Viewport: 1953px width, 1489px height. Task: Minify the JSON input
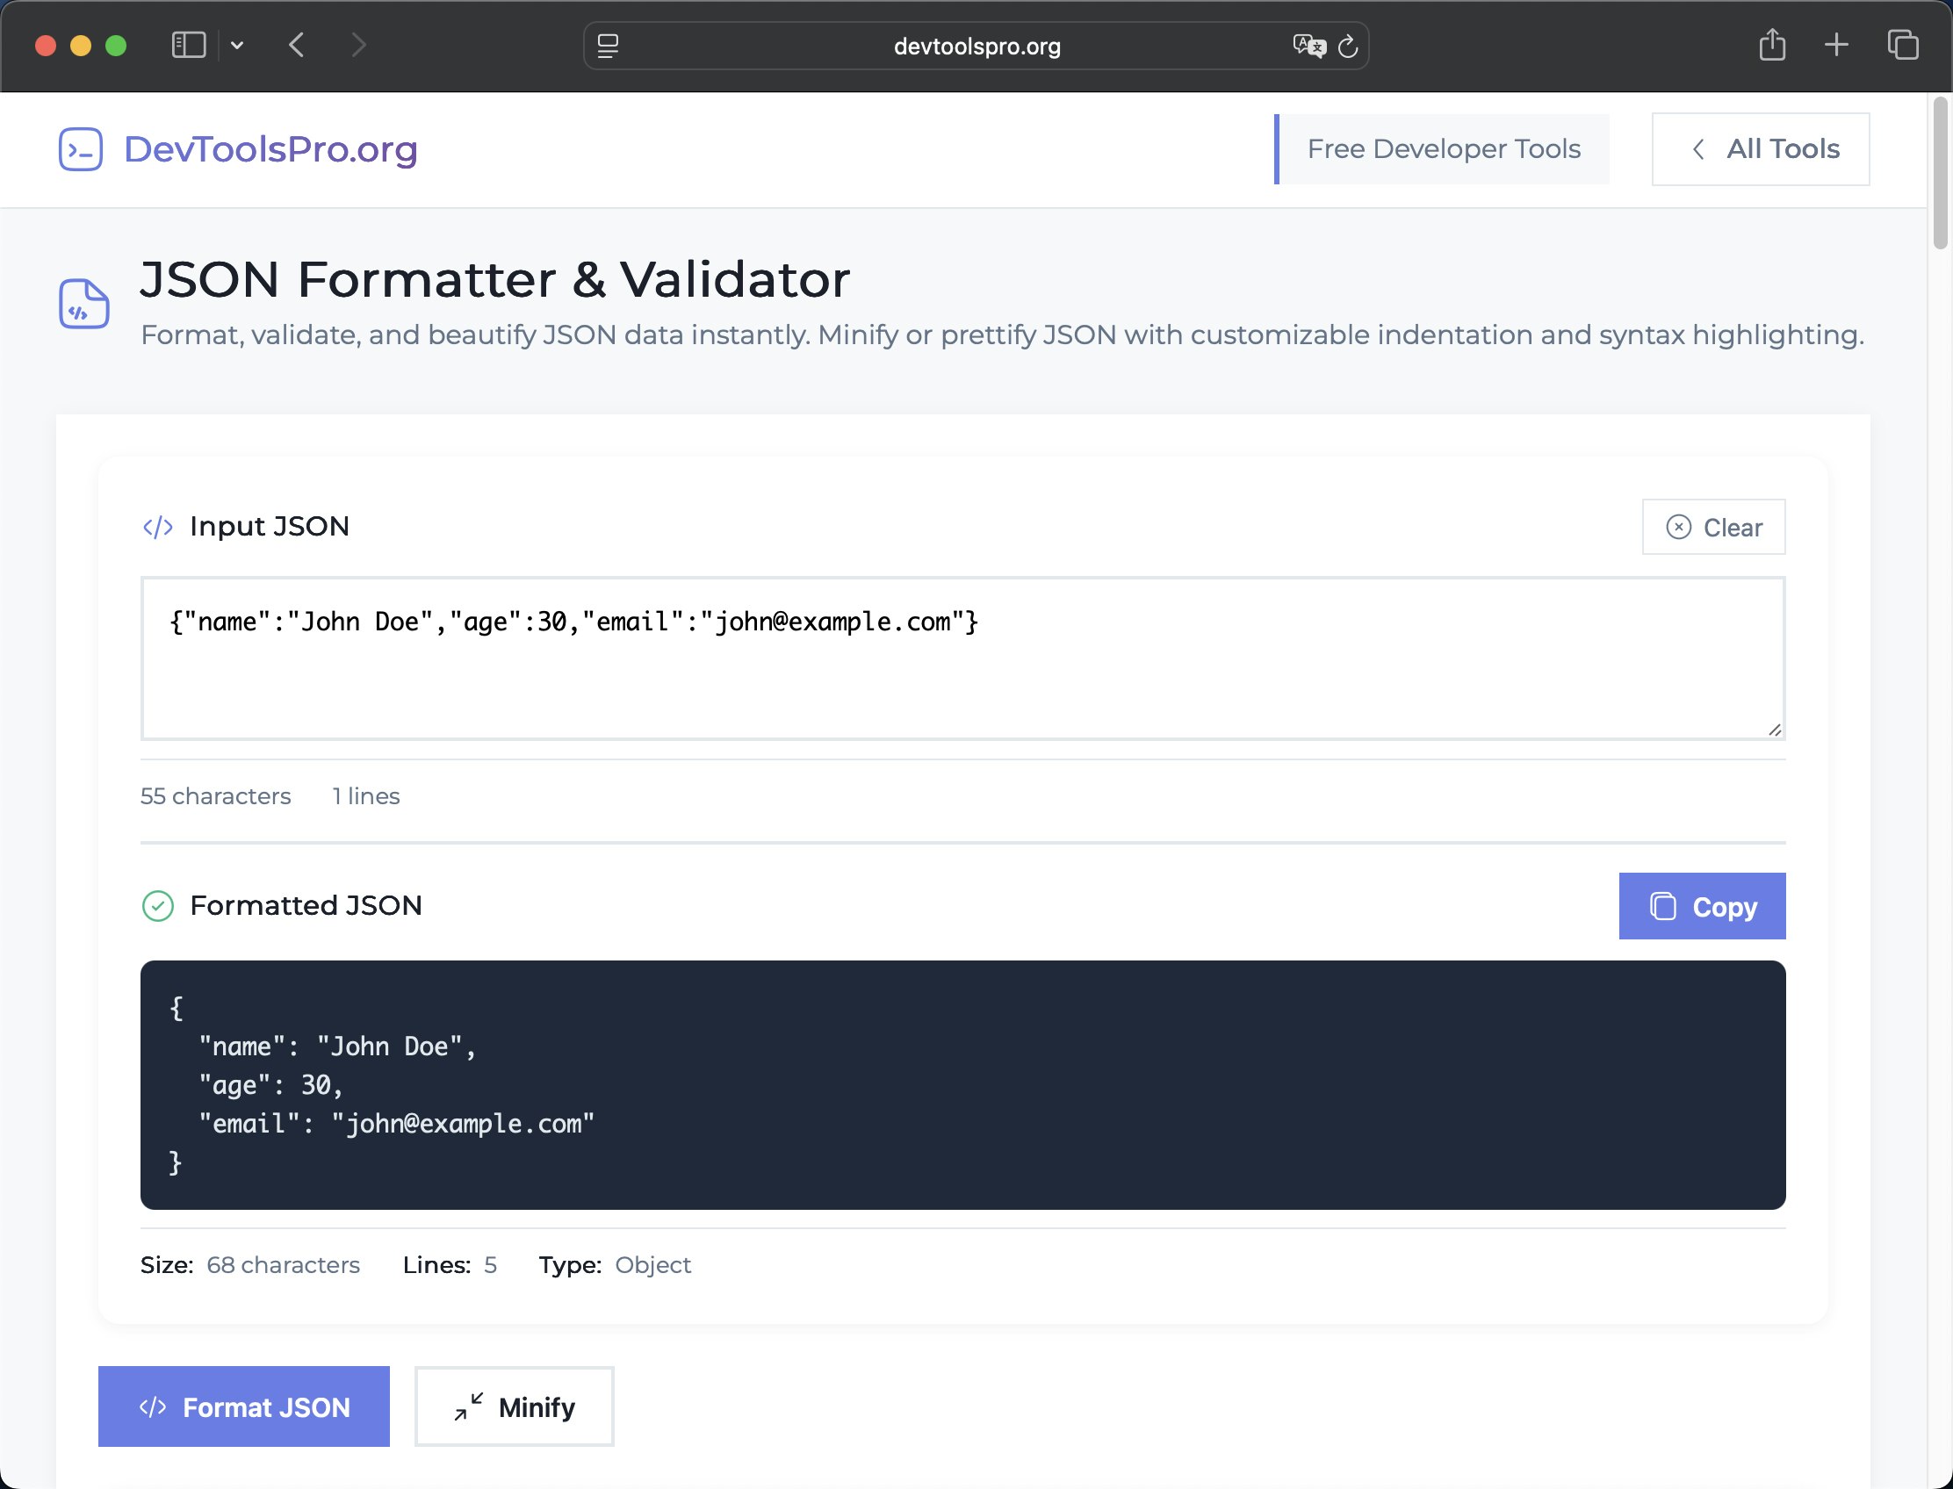(515, 1406)
